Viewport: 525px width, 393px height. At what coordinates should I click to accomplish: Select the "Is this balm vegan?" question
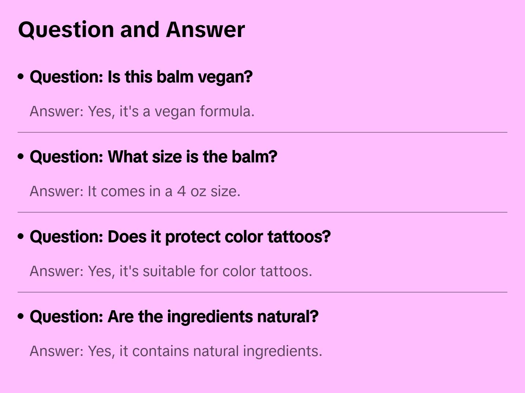point(141,77)
